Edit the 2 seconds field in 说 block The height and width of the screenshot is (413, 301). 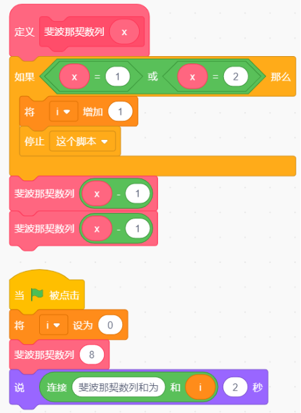[235, 387]
